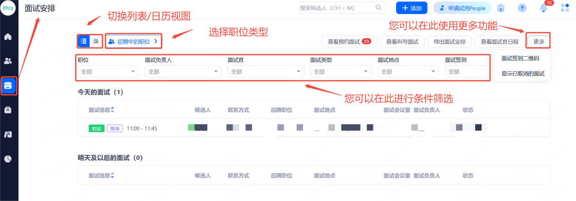Click the blue 添加 button
This screenshot has width=576, height=201.
pyautogui.click(x=412, y=8)
